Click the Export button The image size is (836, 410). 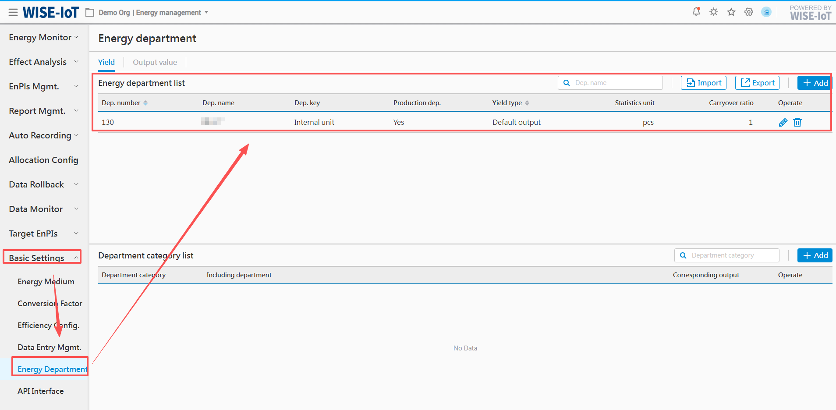(x=757, y=83)
